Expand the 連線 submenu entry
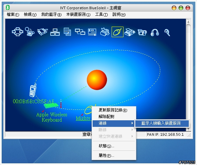 [x=114, y=123]
